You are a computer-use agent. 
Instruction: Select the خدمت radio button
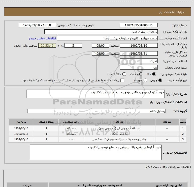click(x=141, y=74)
